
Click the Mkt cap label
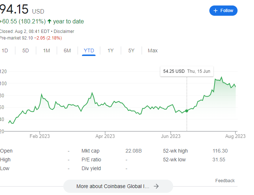(x=90, y=151)
